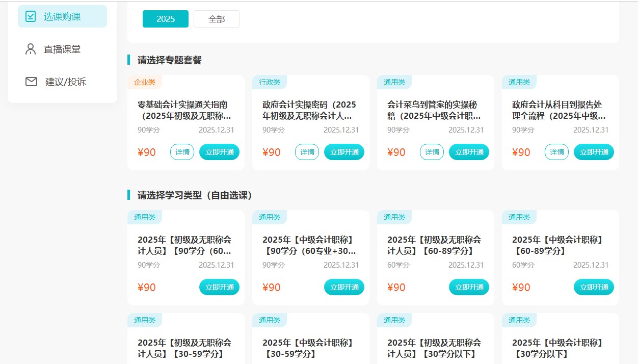
Task: Open 2025年【中级会计职称】【30-59学分】 title
Action: click(309, 348)
